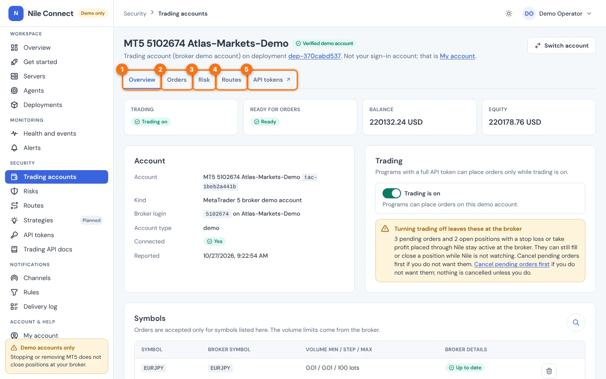
Task: Follow the My account link in the description
Action: 457,56
